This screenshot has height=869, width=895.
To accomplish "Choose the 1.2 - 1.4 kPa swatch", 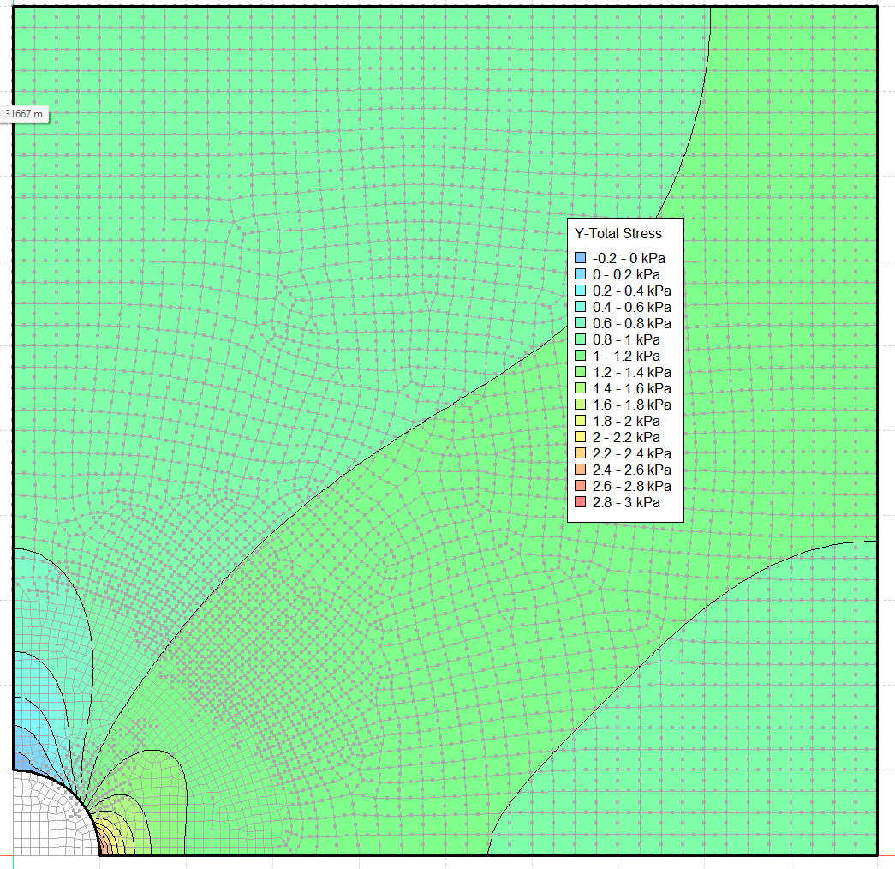I will tap(580, 372).
